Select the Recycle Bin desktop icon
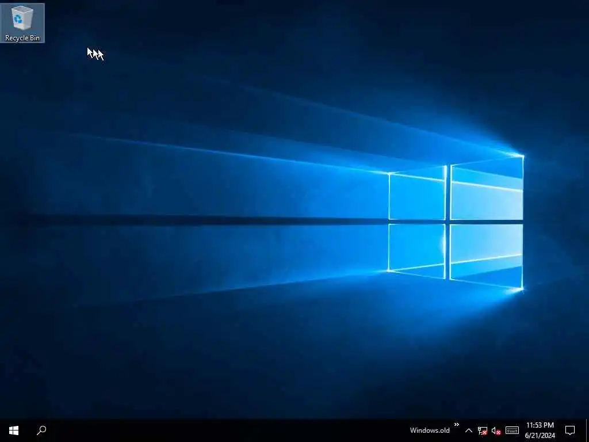The width and height of the screenshot is (589, 442). (22, 22)
